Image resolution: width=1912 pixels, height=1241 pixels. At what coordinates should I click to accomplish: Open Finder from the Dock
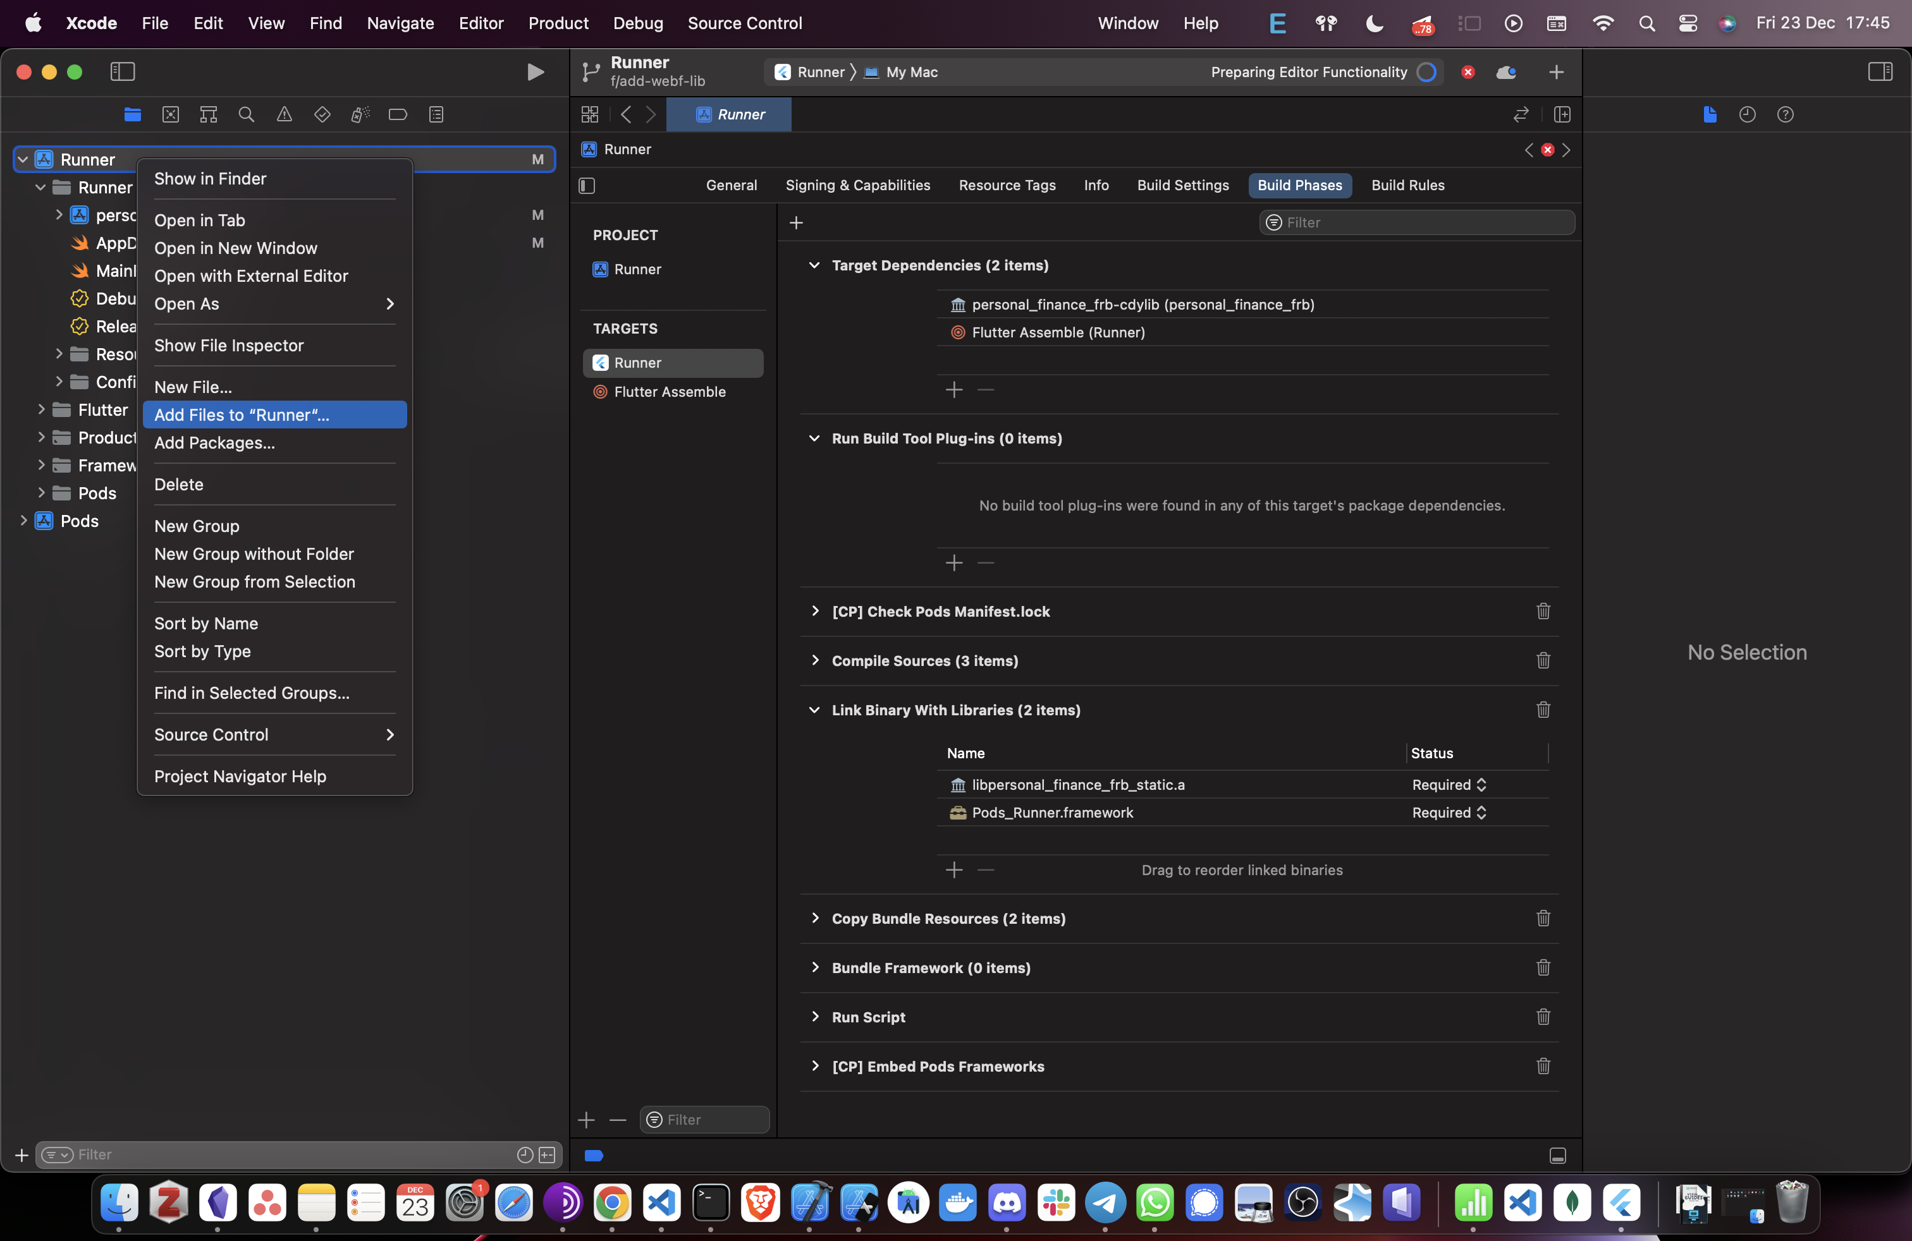coord(119,1202)
